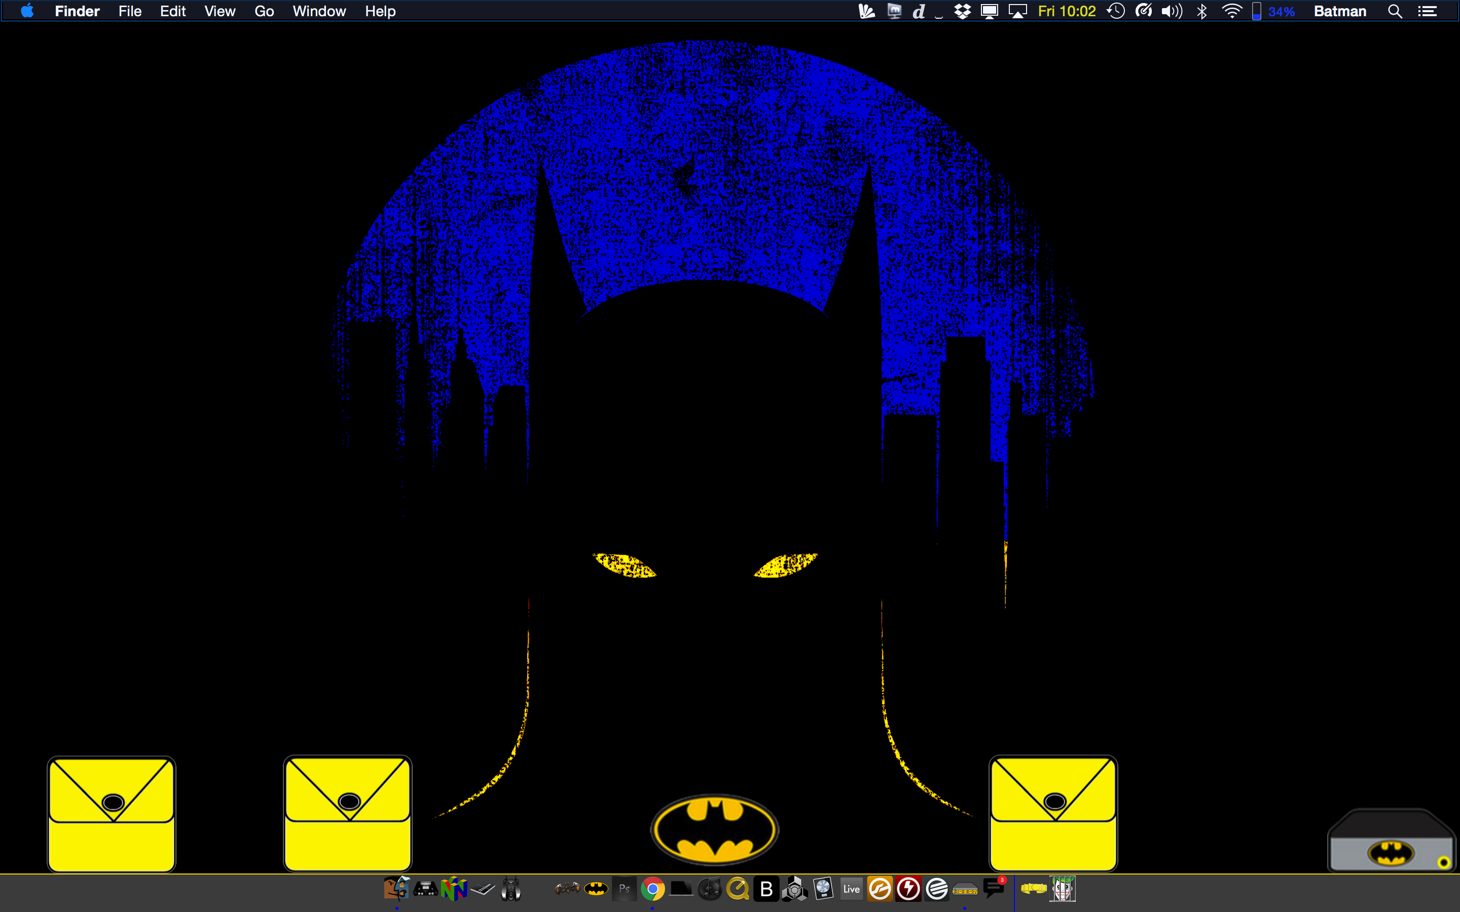This screenshot has width=1460, height=912.
Task: Open Google Chrome in the dock
Action: coord(652,889)
